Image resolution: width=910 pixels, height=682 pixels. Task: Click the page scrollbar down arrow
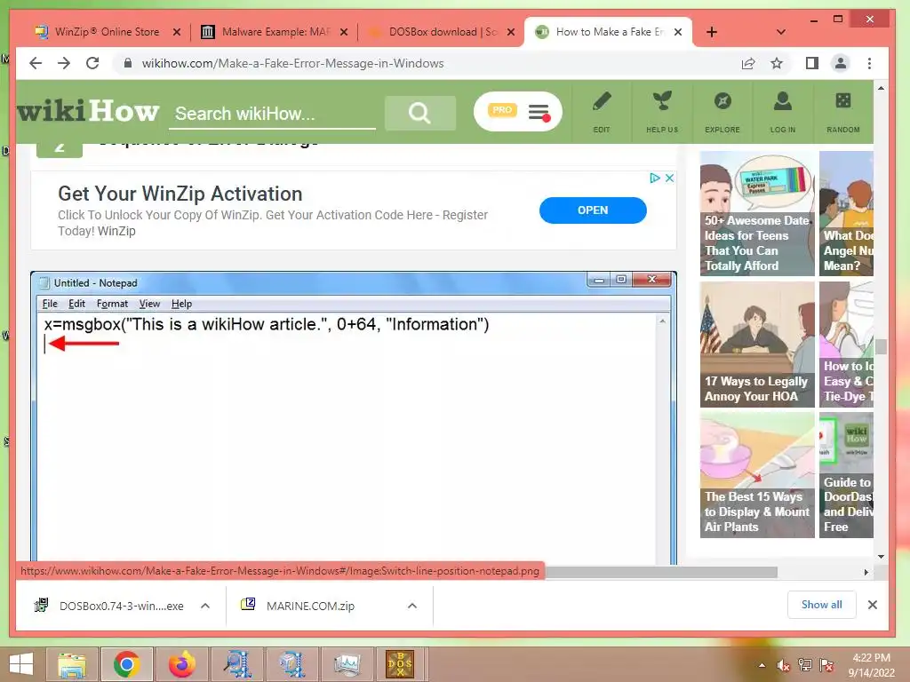(881, 556)
